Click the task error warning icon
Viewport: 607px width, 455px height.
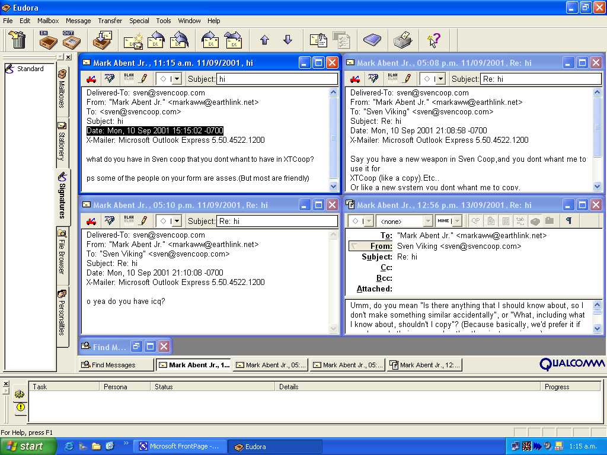tap(20, 407)
